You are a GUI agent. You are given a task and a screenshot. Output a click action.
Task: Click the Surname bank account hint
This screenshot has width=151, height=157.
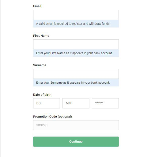[x=76, y=82]
